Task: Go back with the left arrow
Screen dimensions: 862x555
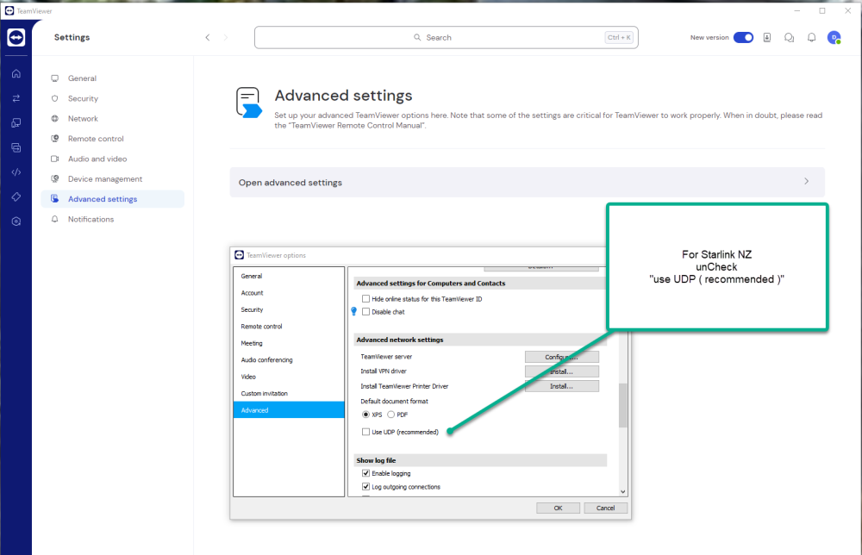Action: 207,37
